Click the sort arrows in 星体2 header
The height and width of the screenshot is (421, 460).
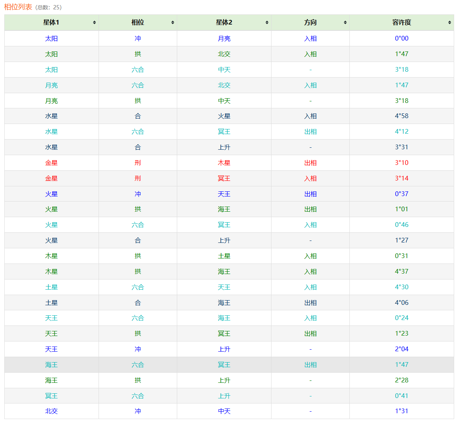click(267, 23)
